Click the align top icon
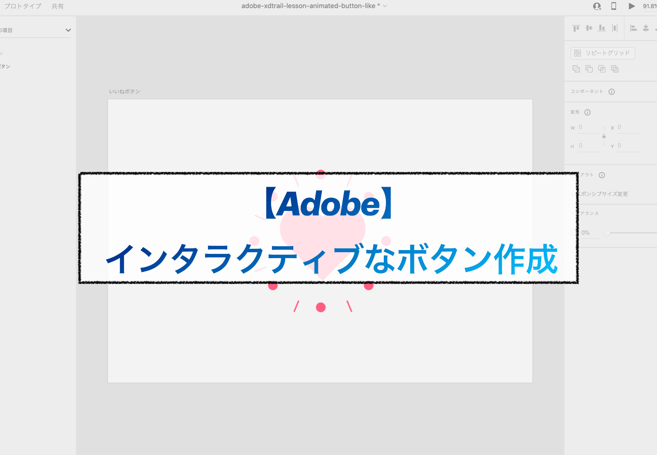 [x=576, y=28]
